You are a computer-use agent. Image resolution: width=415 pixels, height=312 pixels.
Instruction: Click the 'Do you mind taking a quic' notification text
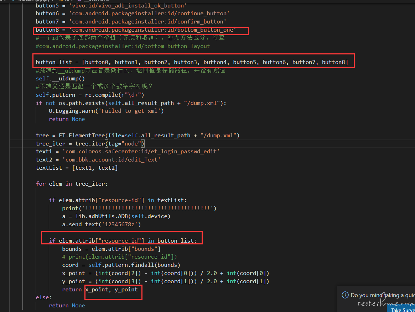pos(383,295)
